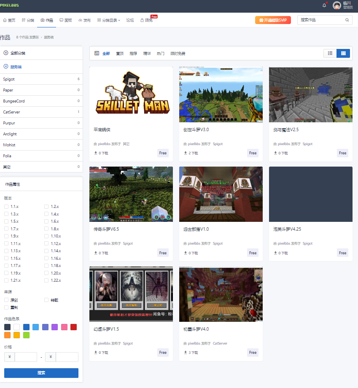358x388 pixels.
Task: Click the PIXELBBS logo
Action: pyautogui.click(x=9, y=5)
